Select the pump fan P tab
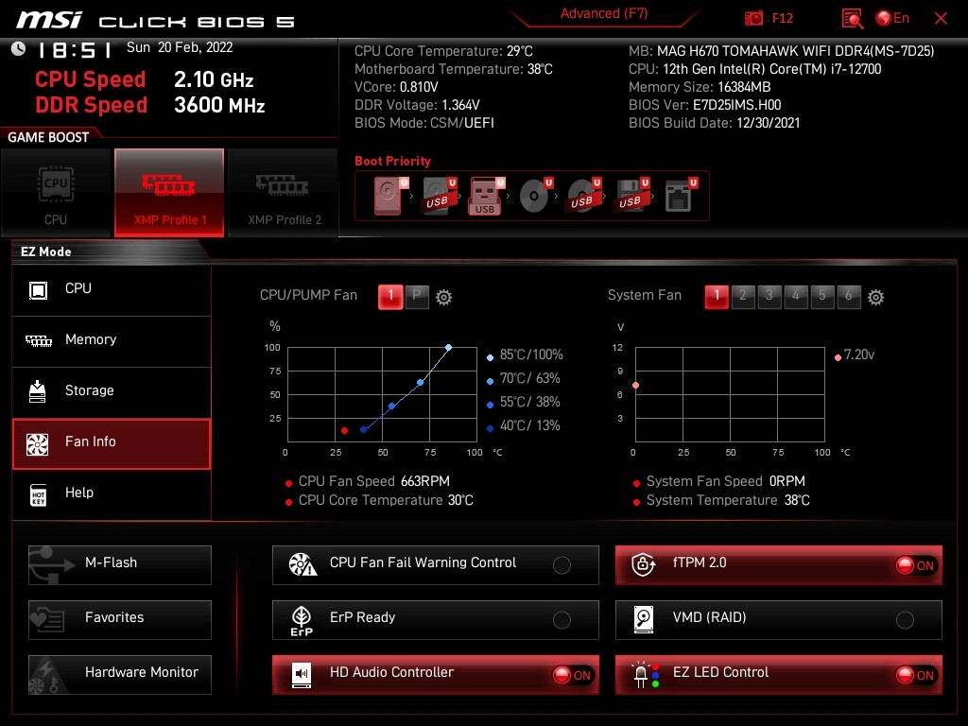The image size is (968, 726). click(417, 297)
